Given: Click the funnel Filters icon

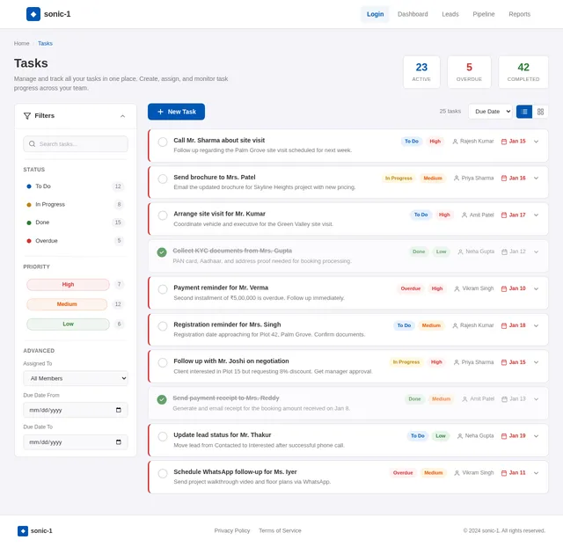Looking at the screenshot, I should click(x=27, y=115).
